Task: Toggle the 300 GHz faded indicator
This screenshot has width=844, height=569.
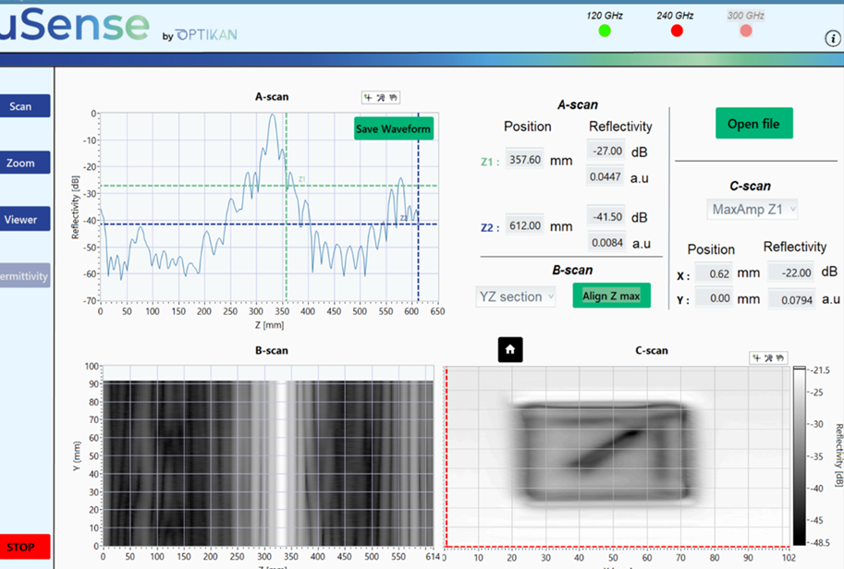Action: pos(745,30)
